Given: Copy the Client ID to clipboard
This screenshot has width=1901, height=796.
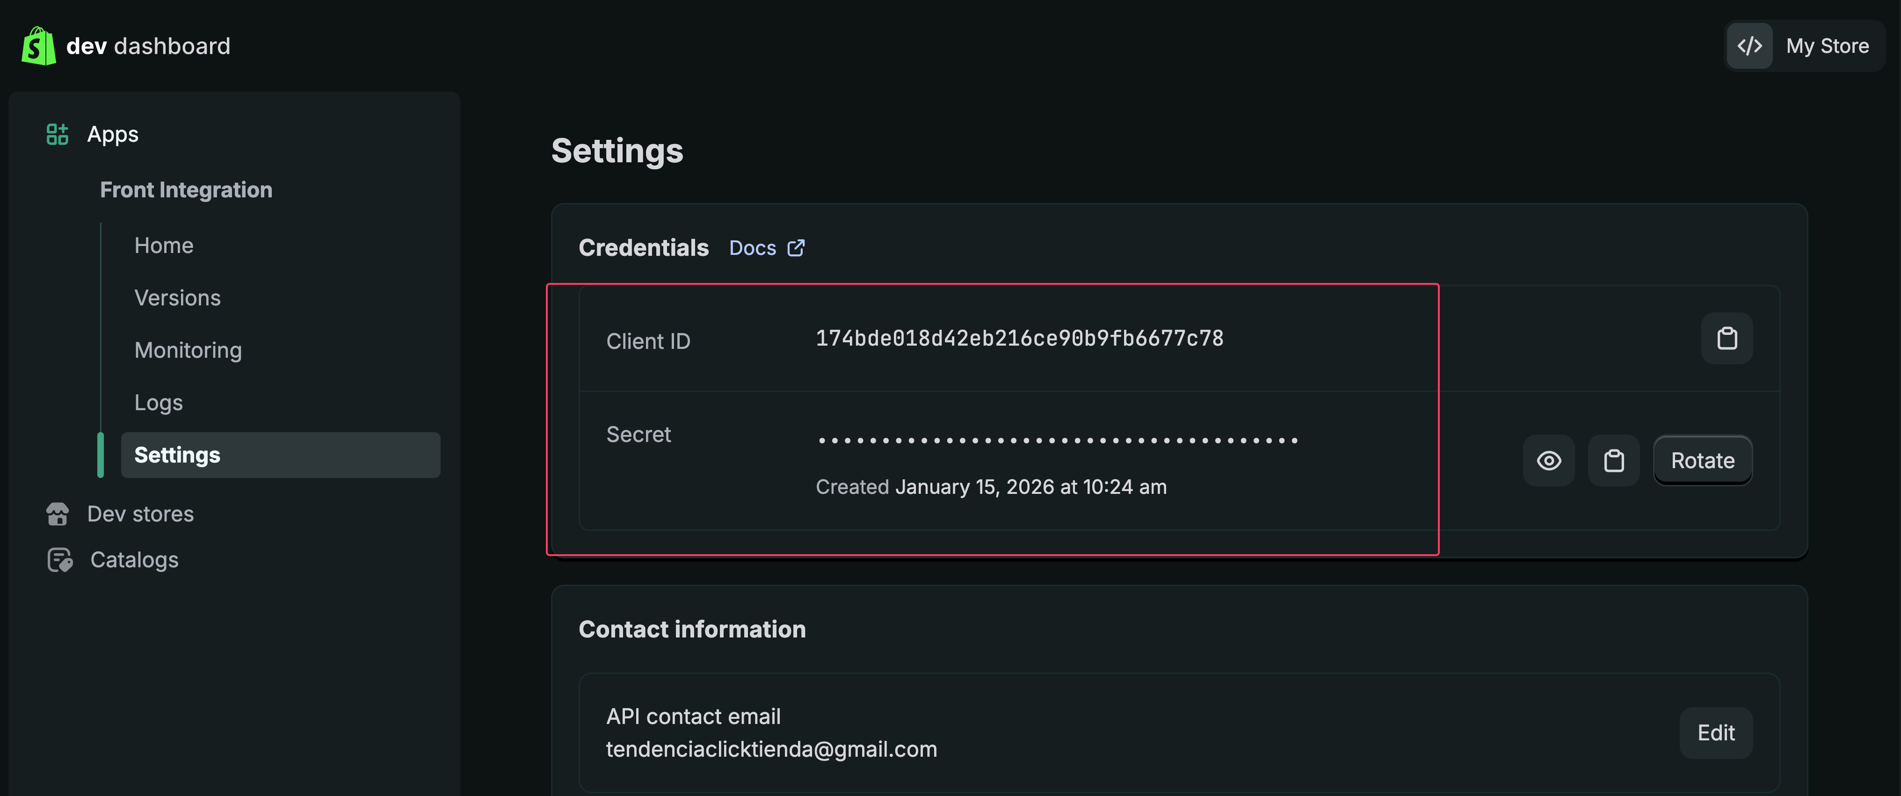Looking at the screenshot, I should click(x=1726, y=339).
